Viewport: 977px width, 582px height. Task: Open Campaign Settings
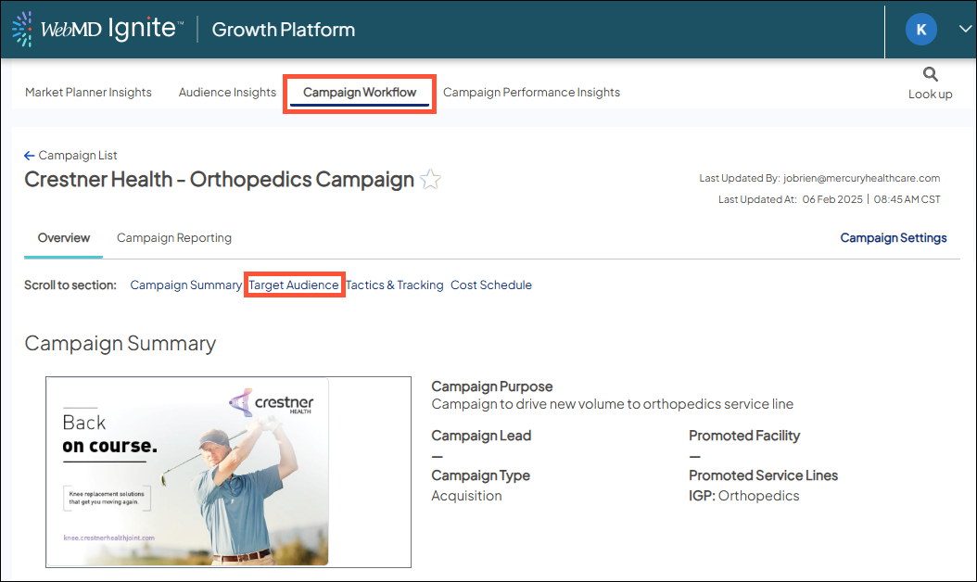click(893, 238)
